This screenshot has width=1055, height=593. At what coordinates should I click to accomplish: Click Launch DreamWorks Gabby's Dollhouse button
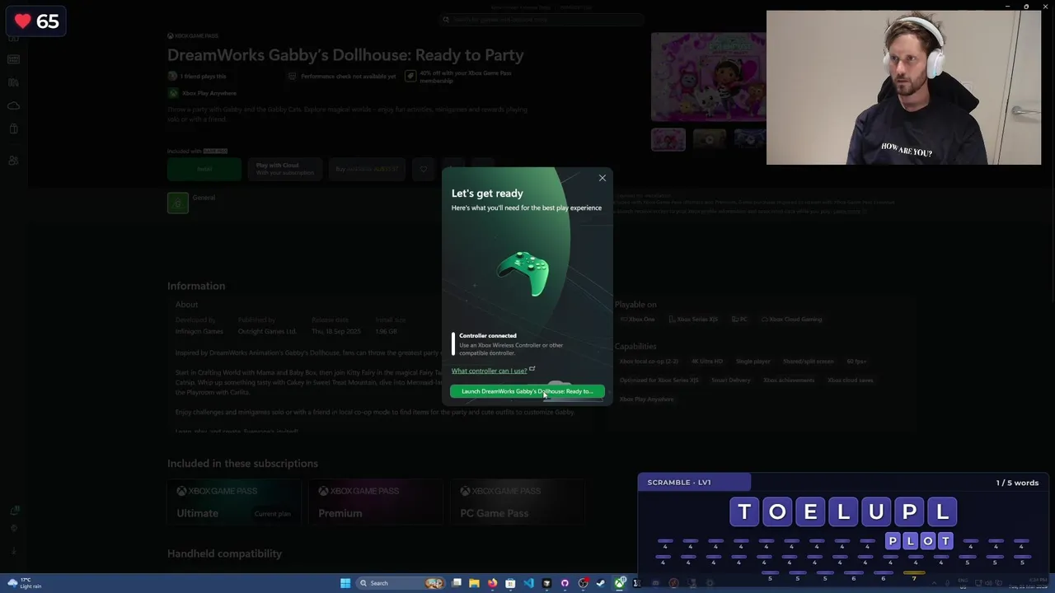coord(527,391)
